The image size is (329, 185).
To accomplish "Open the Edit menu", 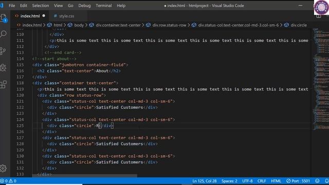I will pos(24,6).
